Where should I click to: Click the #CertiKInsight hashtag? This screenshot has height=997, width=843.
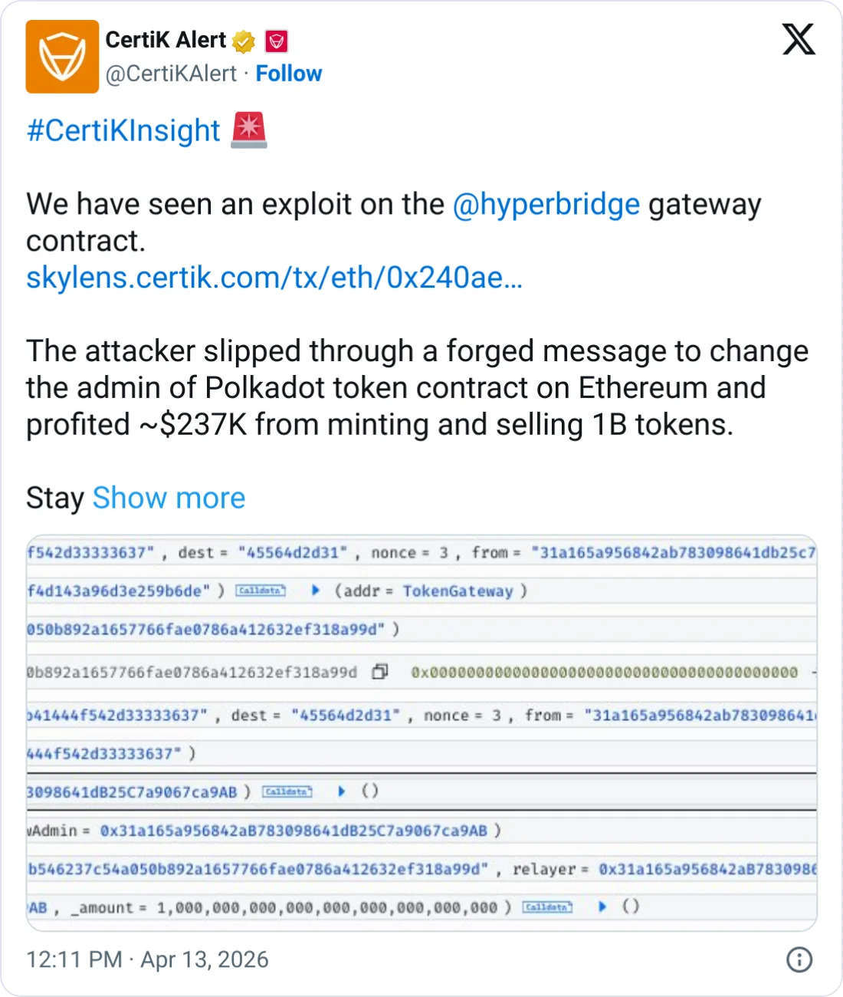(123, 130)
